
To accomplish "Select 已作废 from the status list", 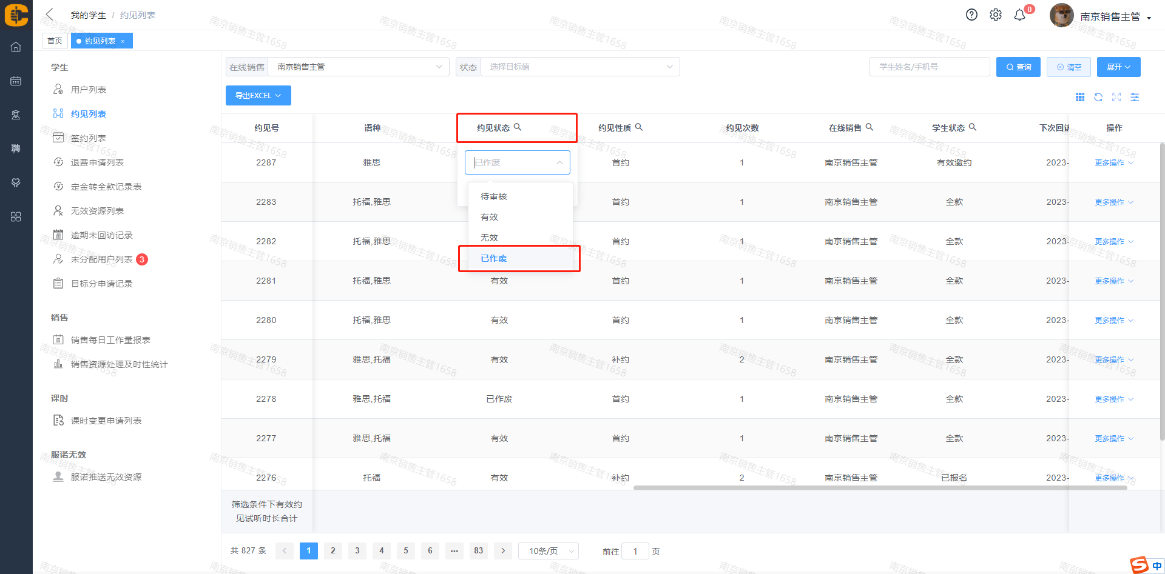I will coord(494,258).
